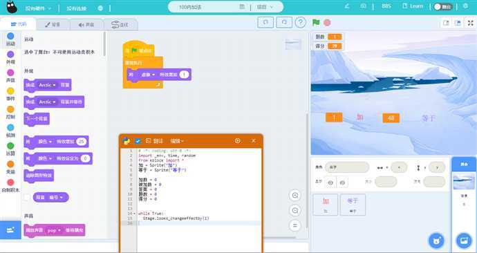
Task: Switch to large stage layout
Action: pos(457,23)
